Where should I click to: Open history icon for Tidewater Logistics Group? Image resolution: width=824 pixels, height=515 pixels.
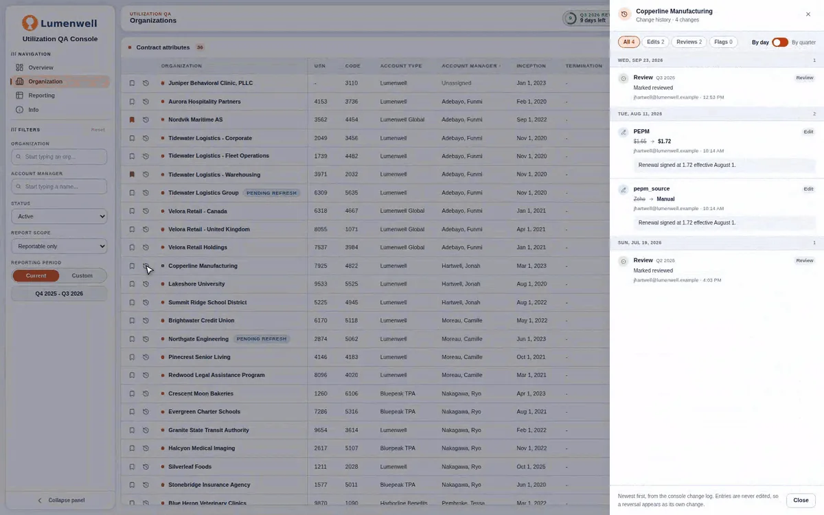click(x=146, y=193)
